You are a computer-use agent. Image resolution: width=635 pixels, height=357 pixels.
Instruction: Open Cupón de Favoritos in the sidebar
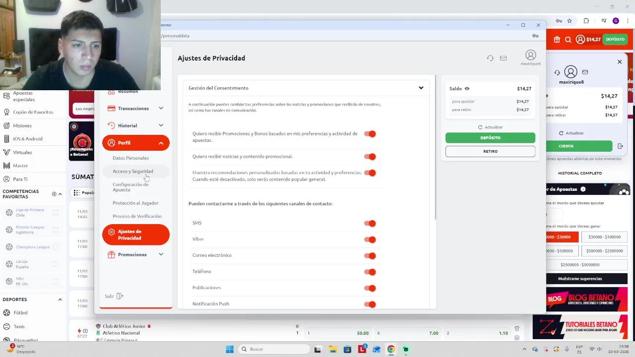click(x=33, y=112)
